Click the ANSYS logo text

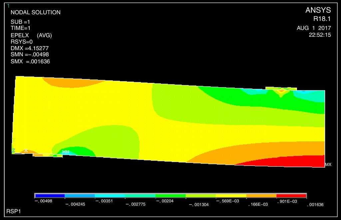pyautogui.click(x=318, y=11)
